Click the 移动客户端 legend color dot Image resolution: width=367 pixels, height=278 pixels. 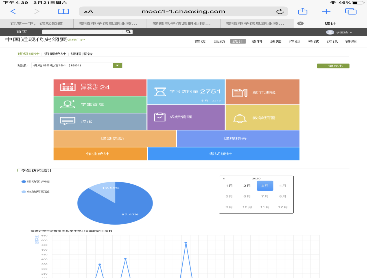[24, 182]
